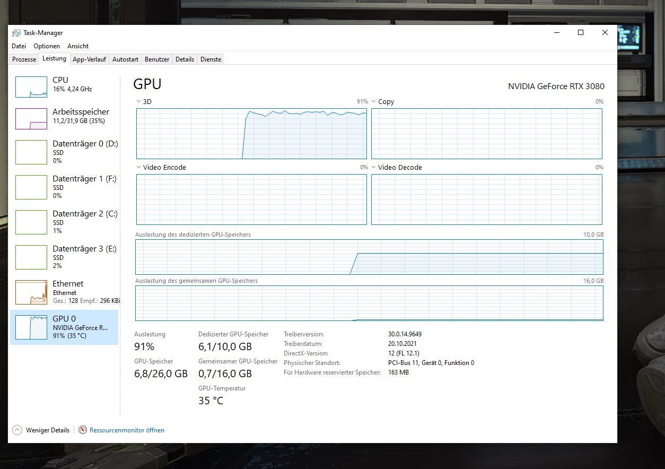This screenshot has width=665, height=469.
Task: Click DirectX version 12 (FL 12.1)
Action: click(x=404, y=353)
